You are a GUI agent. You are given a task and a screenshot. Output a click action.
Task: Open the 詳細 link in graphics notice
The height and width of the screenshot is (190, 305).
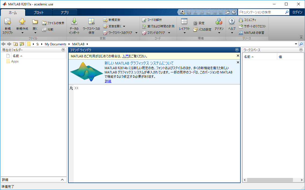point(108,81)
